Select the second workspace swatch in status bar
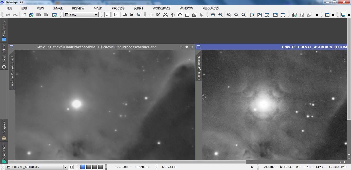 (89, 167)
